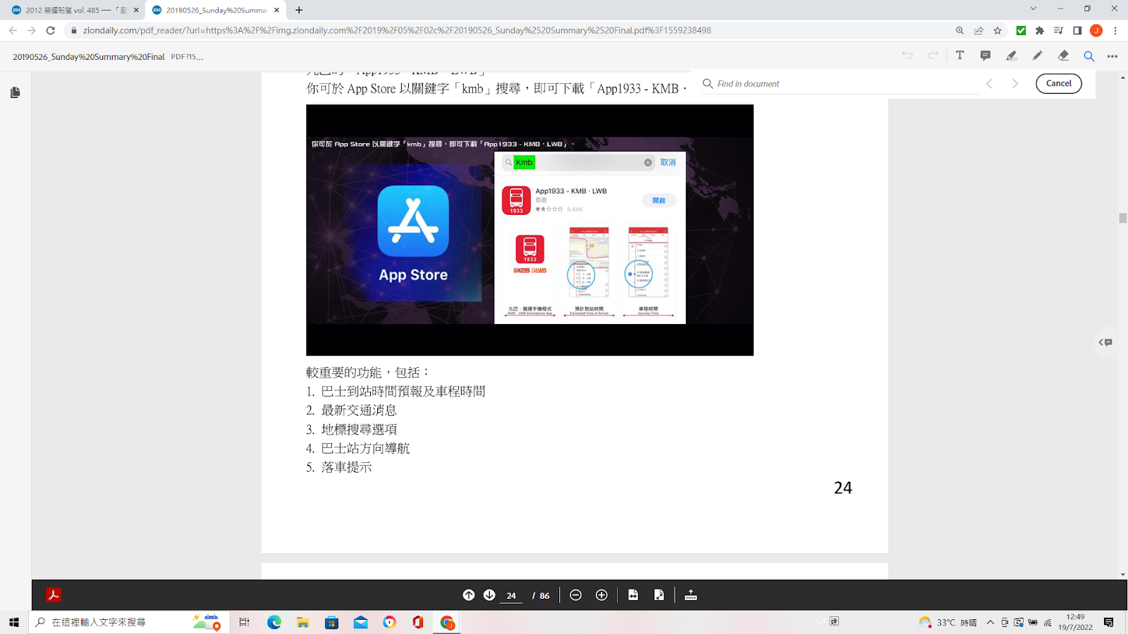
Task: Select the Eraser tool
Action: click(1063, 56)
